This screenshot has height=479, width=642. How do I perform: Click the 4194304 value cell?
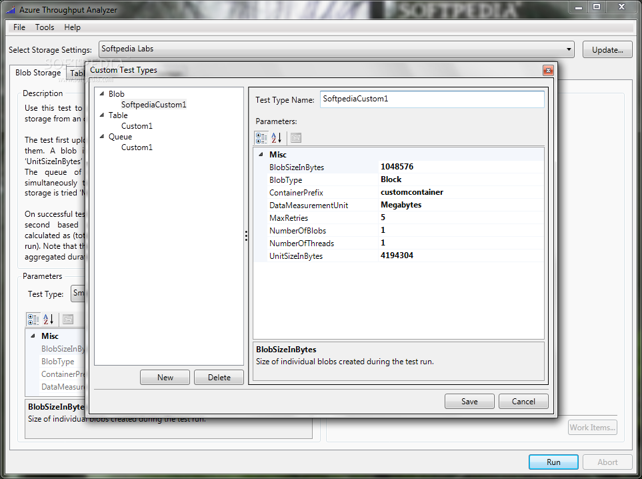tap(461, 256)
